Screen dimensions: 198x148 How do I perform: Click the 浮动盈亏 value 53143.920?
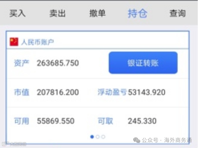tap(147, 92)
